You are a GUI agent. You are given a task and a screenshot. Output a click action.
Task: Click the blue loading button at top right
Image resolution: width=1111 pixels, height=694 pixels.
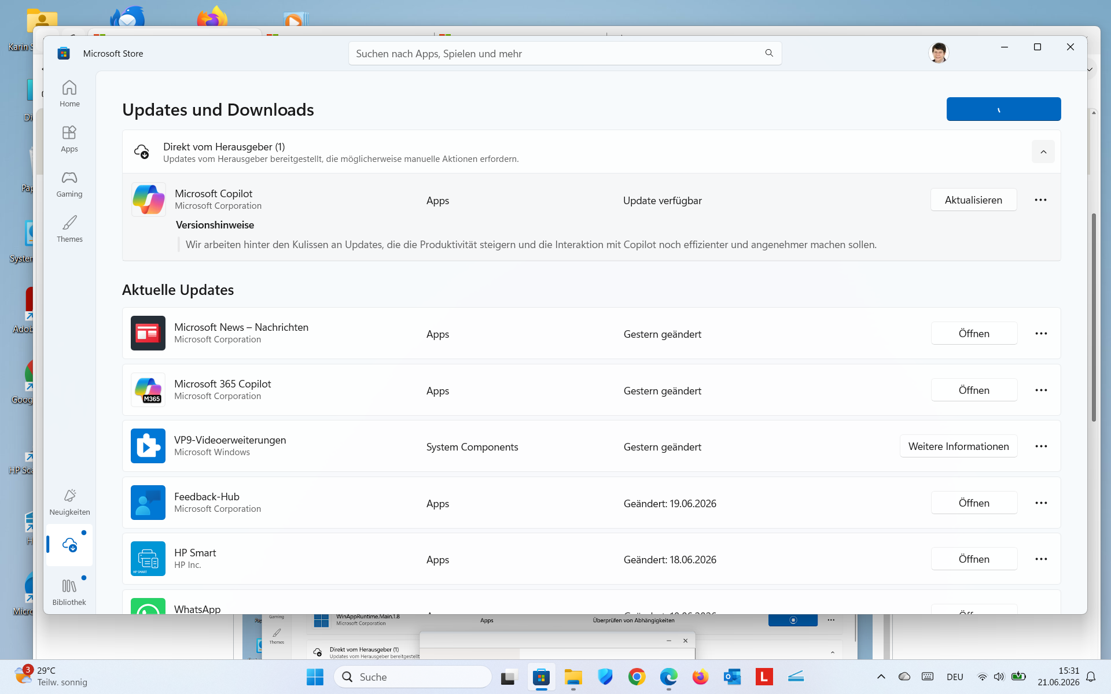(1003, 109)
